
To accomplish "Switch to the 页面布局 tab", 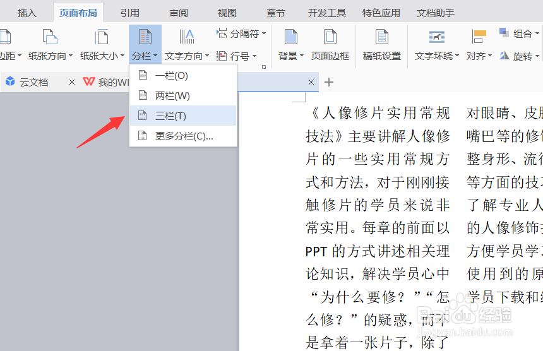I will [78, 13].
